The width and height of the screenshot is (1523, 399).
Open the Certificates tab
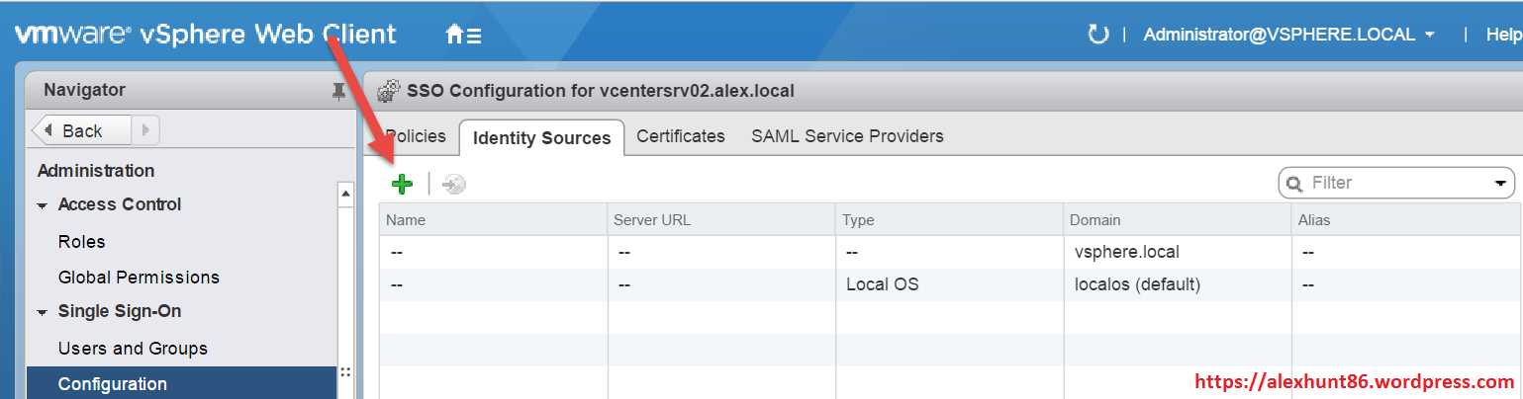(x=681, y=136)
